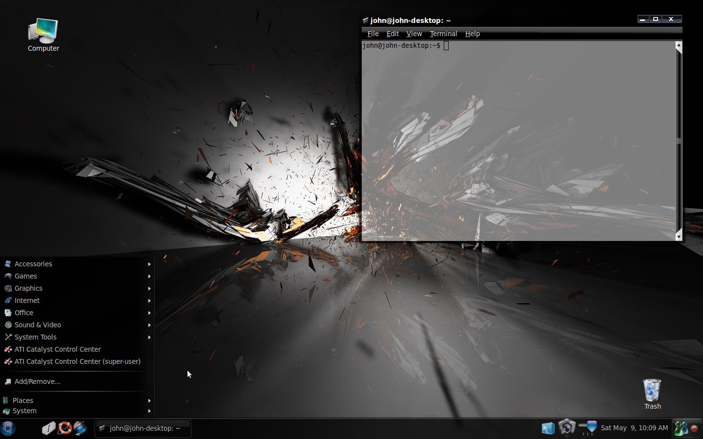
Task: Open the Trash desktop icon
Action: (652, 394)
